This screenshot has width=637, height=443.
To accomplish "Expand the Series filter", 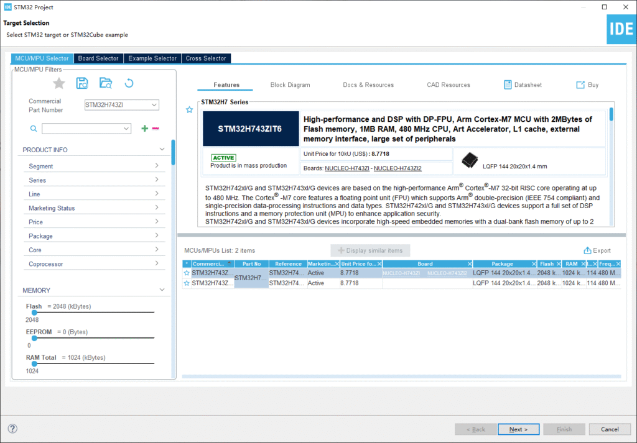I will (157, 180).
